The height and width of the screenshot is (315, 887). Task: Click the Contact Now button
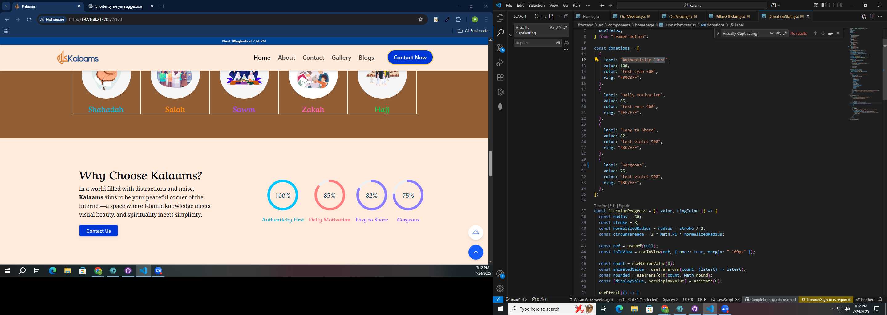(x=410, y=58)
